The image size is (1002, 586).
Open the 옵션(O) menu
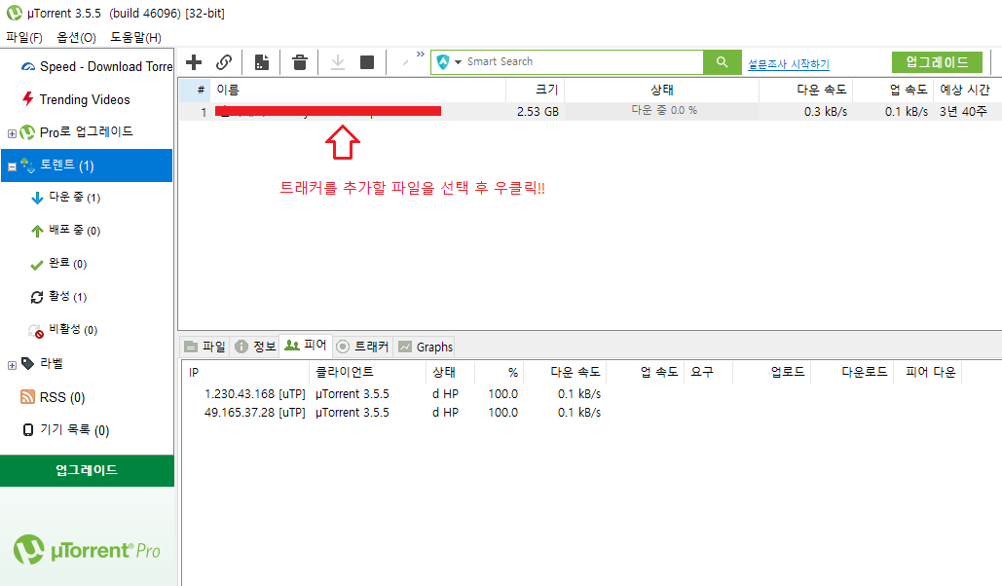click(76, 38)
